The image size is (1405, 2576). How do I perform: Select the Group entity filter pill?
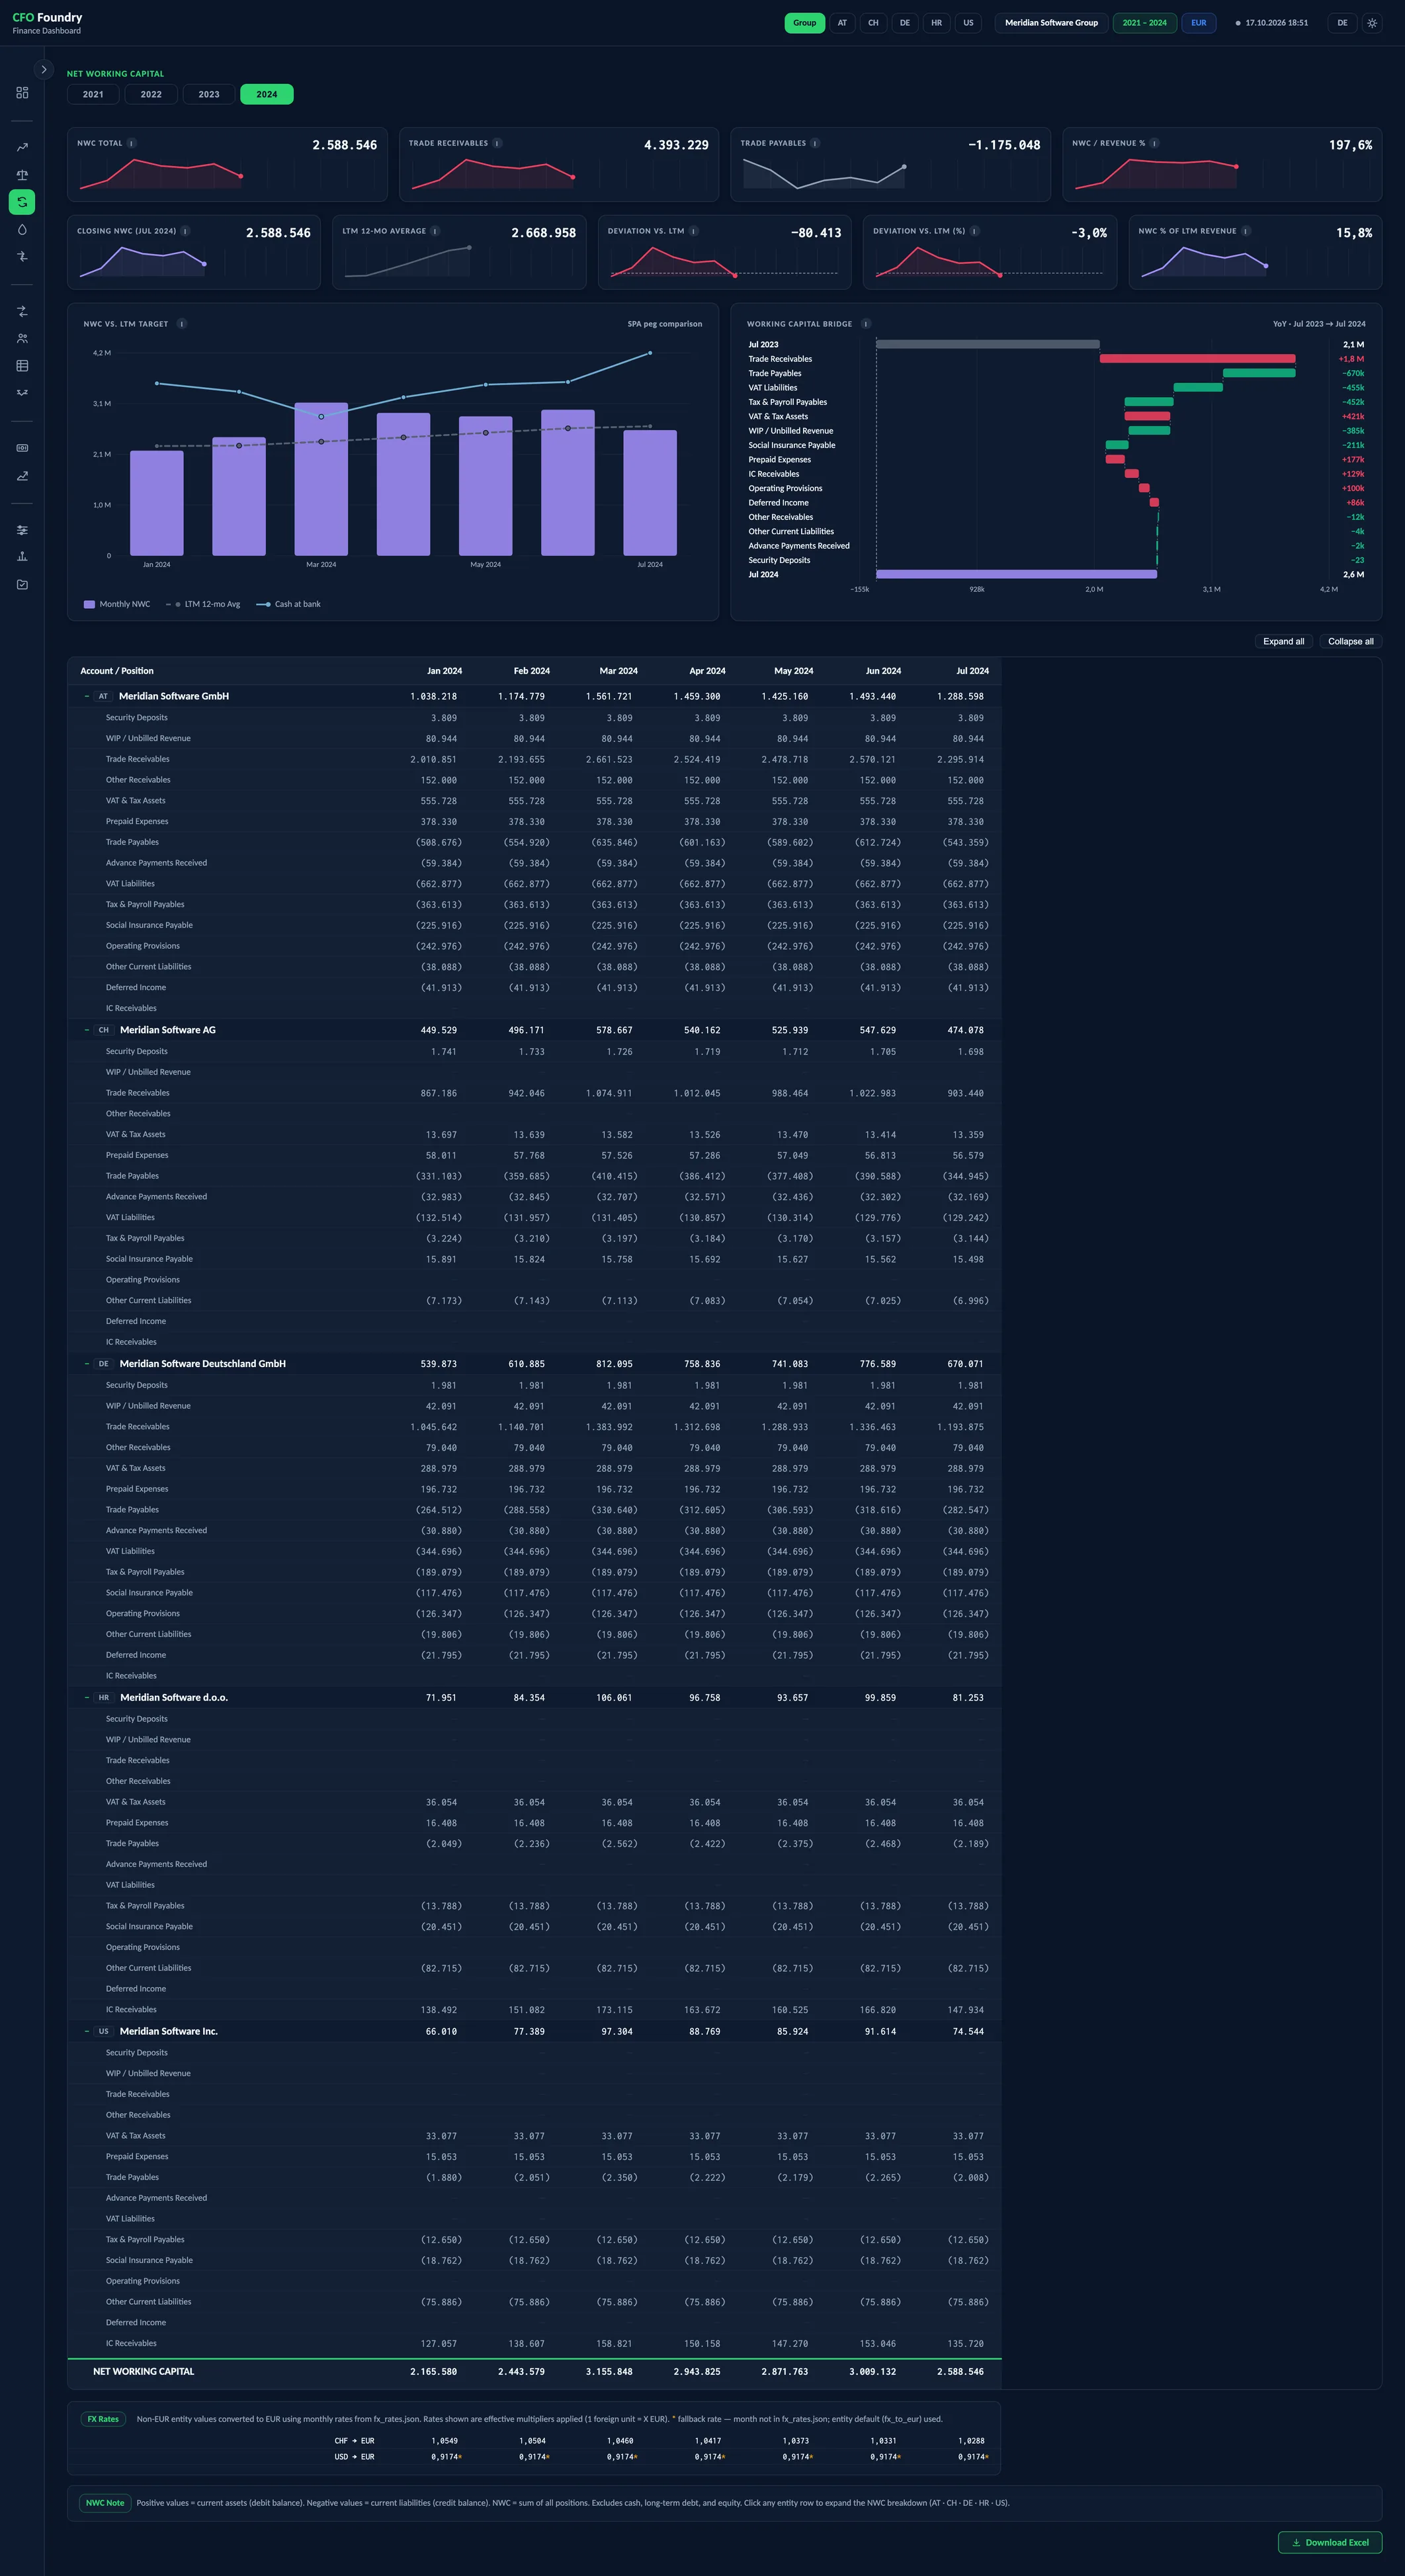(x=805, y=23)
